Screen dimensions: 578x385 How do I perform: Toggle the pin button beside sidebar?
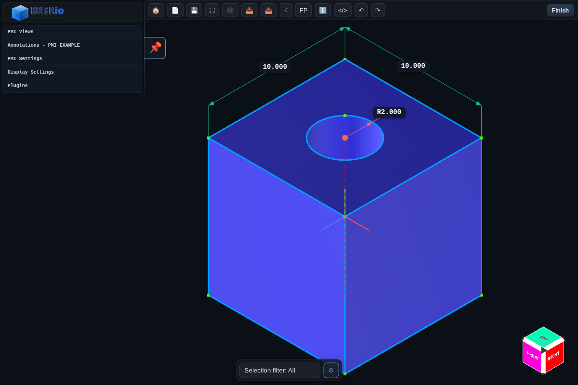155,48
